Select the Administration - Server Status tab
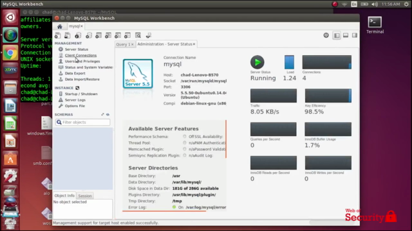Viewport: 412px width, 231px height. click(165, 44)
